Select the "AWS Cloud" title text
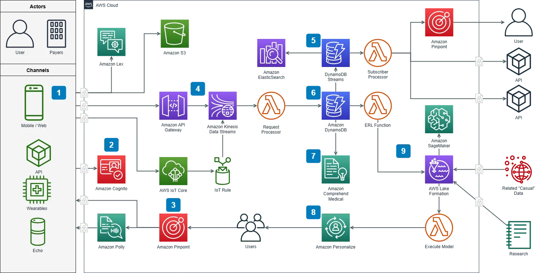 [107, 5]
